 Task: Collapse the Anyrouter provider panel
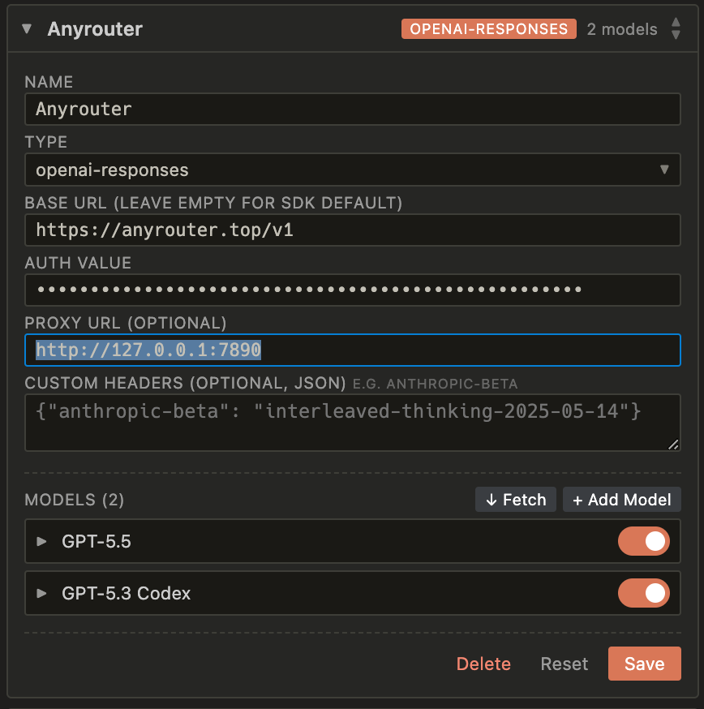pyautogui.click(x=27, y=29)
